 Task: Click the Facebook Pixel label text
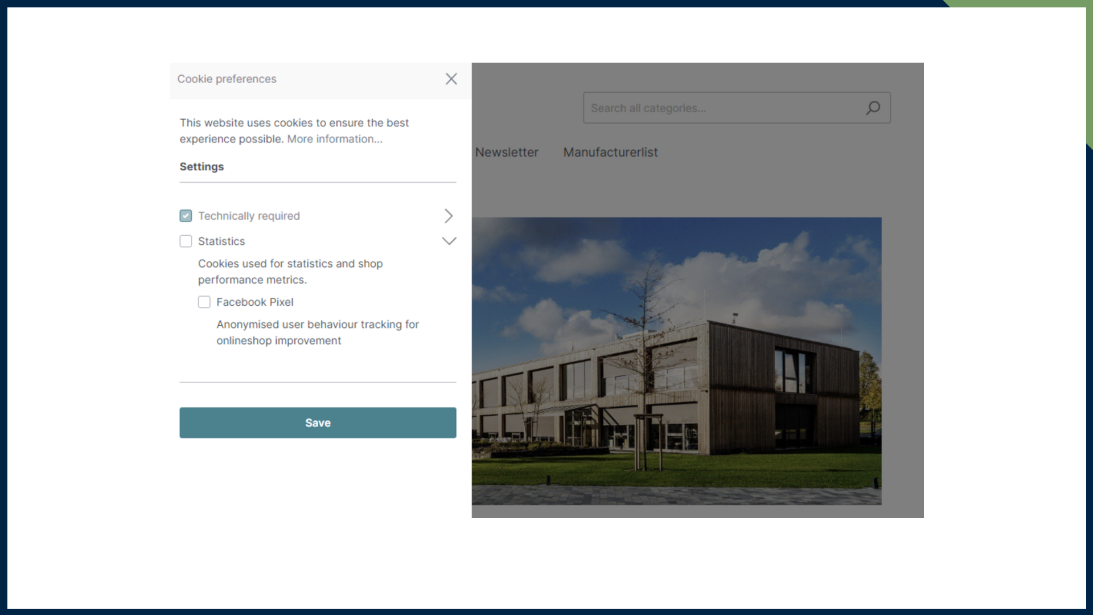tap(254, 302)
